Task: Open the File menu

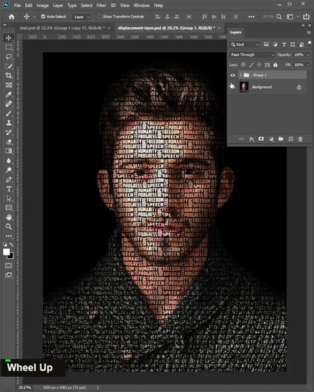Action: (17, 5)
